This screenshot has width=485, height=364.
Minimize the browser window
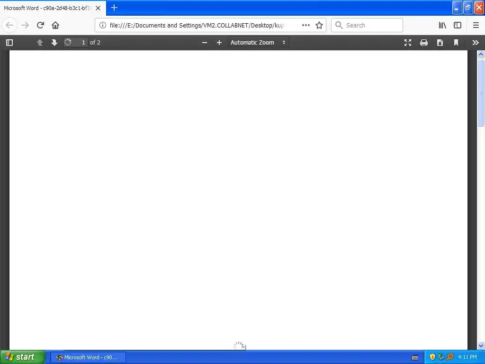tap(457, 8)
